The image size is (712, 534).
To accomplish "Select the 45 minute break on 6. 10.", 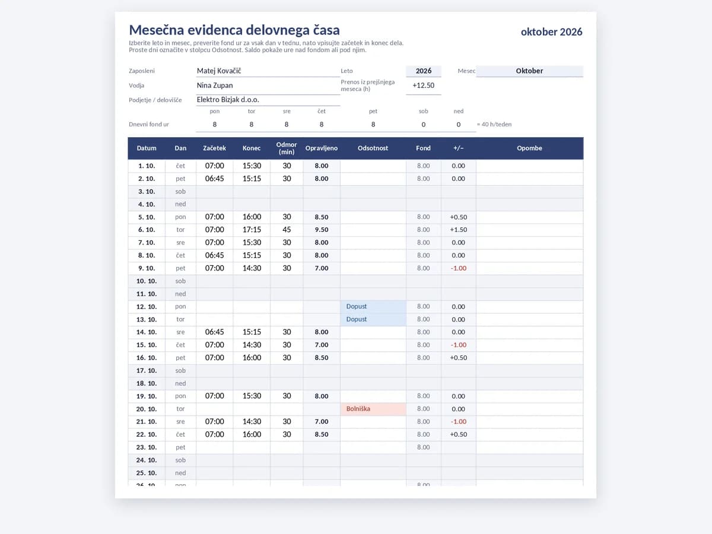I will pos(287,230).
